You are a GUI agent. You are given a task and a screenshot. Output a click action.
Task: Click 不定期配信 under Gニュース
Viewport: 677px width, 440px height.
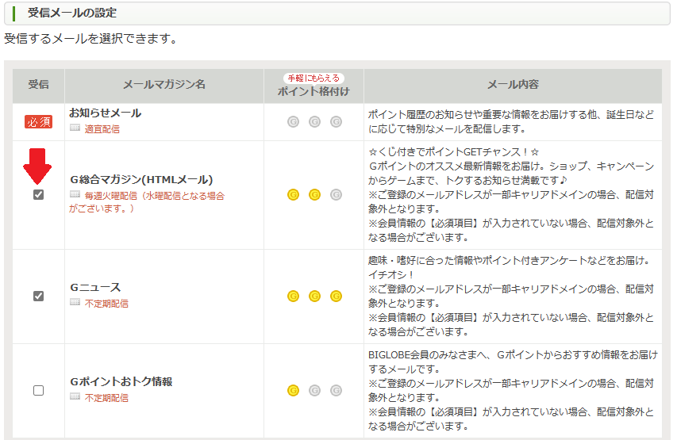coord(106,304)
